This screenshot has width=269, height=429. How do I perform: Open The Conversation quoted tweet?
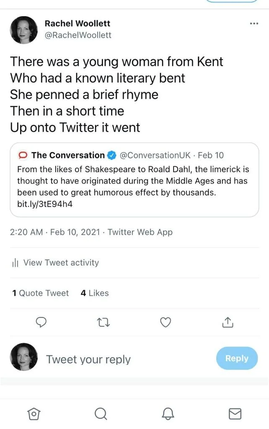coord(134,180)
